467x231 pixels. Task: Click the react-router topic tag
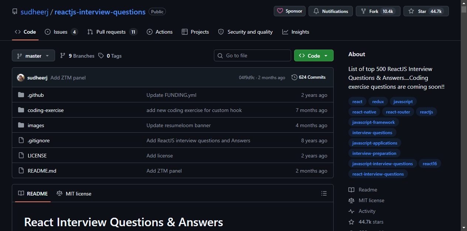point(398,112)
